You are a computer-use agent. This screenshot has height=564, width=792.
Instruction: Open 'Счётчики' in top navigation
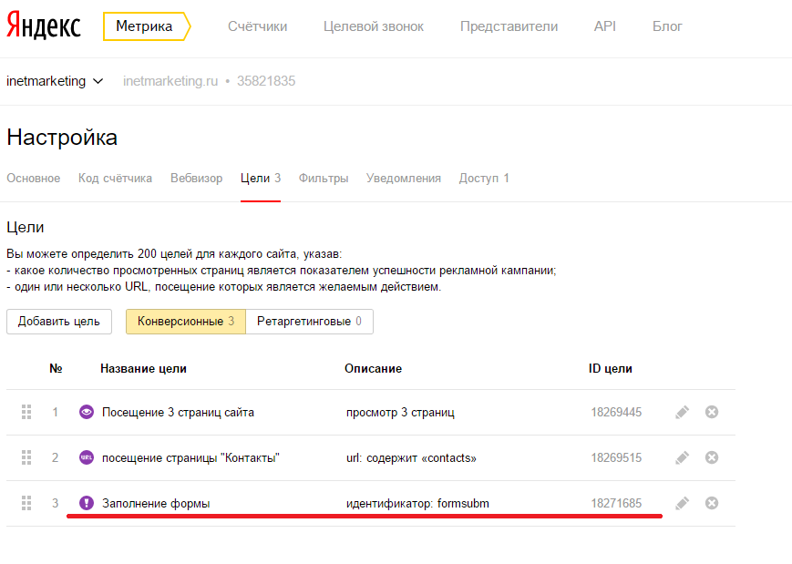pyautogui.click(x=258, y=26)
